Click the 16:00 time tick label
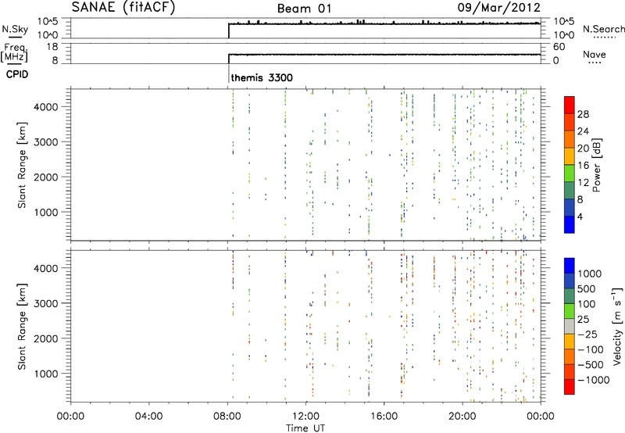The image size is (625, 433). click(384, 417)
